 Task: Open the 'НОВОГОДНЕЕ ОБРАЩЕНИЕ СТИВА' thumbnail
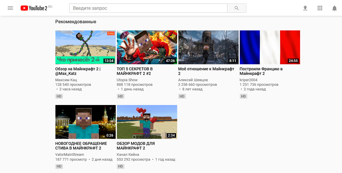[x=86, y=122]
